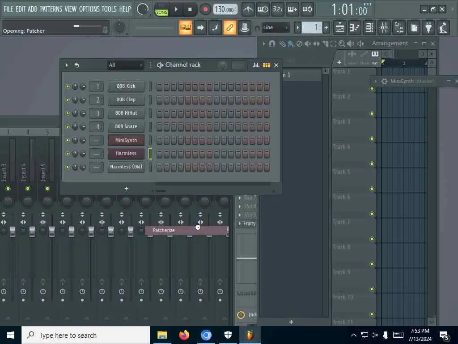Toggle the note/clip grouping link icon

click(x=230, y=27)
